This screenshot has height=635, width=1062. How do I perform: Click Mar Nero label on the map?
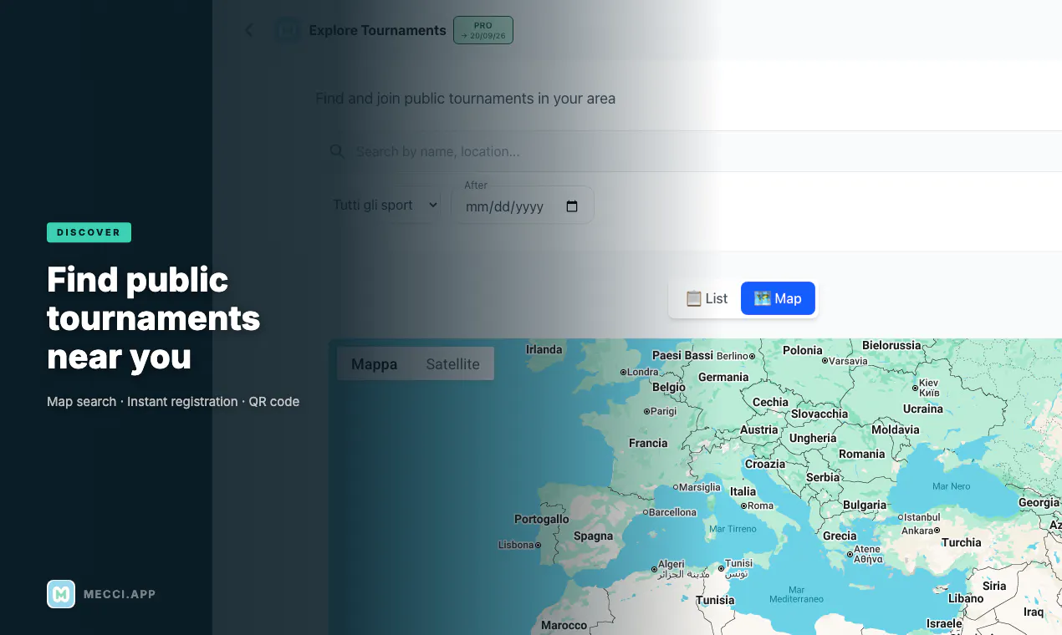coord(952,486)
